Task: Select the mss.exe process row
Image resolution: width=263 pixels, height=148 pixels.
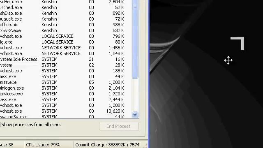Action: pos(66,76)
